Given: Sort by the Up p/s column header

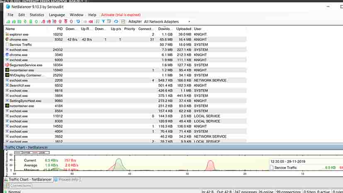Looking at the screenshot, I should tap(116, 29).
